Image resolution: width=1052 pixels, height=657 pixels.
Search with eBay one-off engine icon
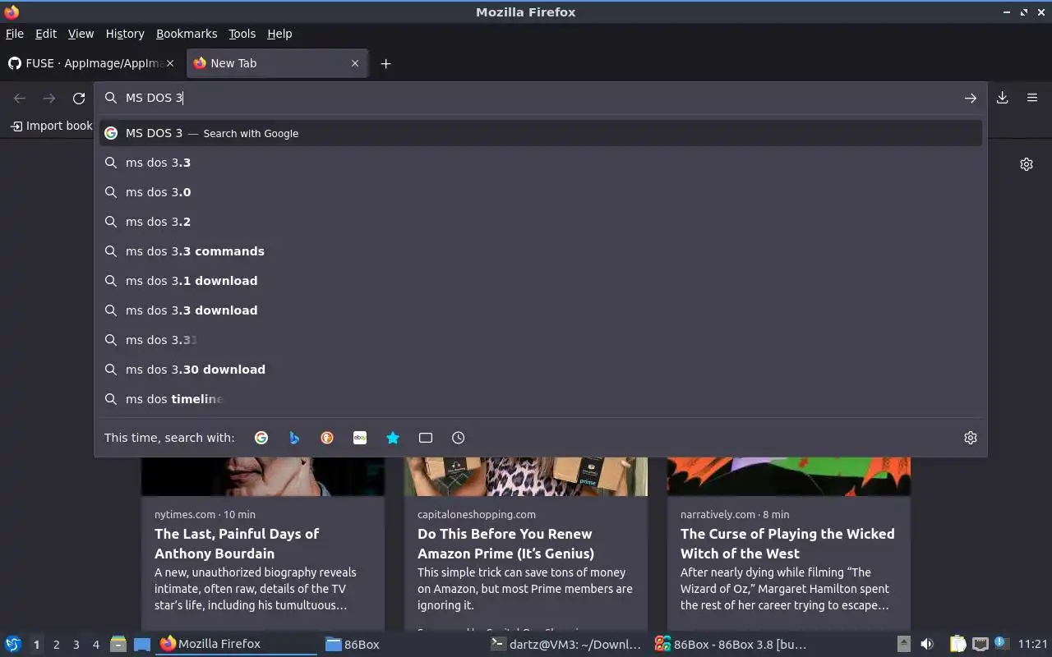tap(360, 438)
